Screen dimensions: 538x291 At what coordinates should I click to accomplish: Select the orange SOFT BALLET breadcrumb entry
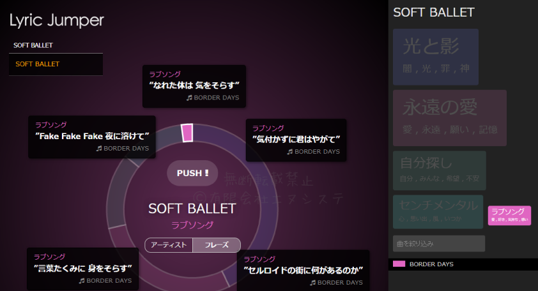pyautogui.click(x=38, y=64)
